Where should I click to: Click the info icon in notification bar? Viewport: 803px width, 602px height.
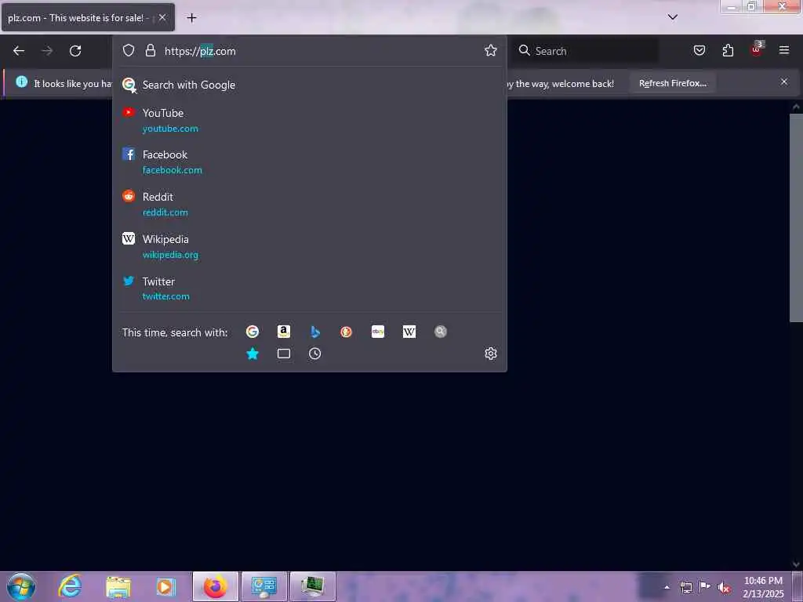coord(21,82)
